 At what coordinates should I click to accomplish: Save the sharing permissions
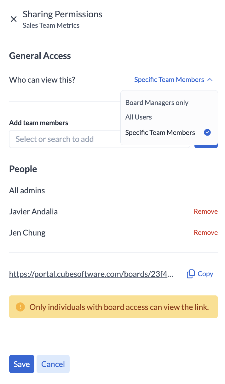click(22, 364)
